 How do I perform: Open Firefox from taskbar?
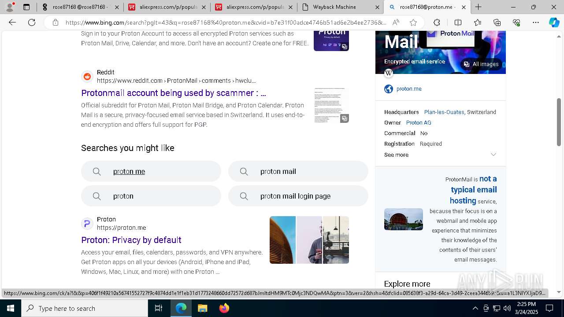[224, 308]
